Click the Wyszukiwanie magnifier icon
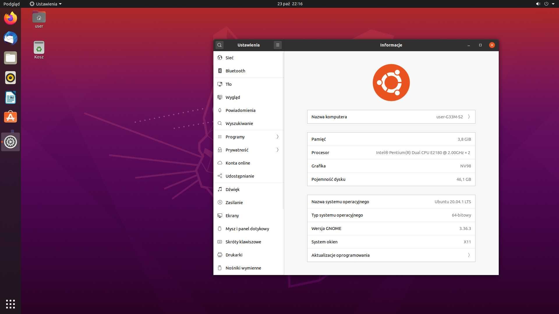Screen dimensions: 559x314 pyautogui.click(x=220, y=123)
